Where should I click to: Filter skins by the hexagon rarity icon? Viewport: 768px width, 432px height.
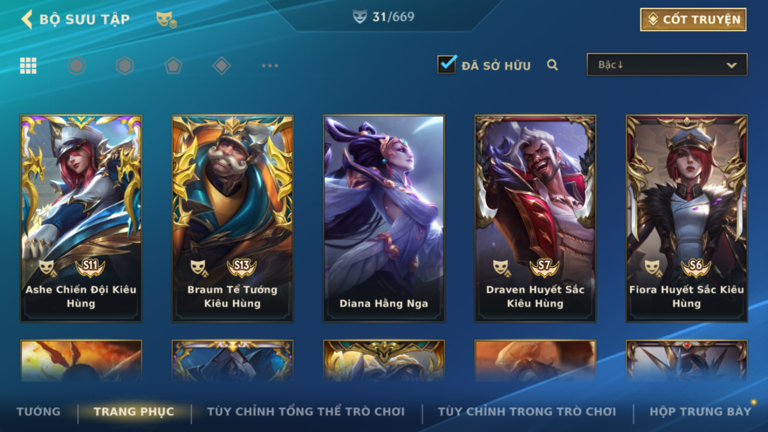125,66
